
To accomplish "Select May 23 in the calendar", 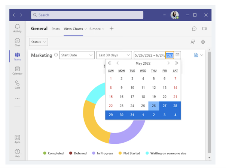I will [121, 106].
